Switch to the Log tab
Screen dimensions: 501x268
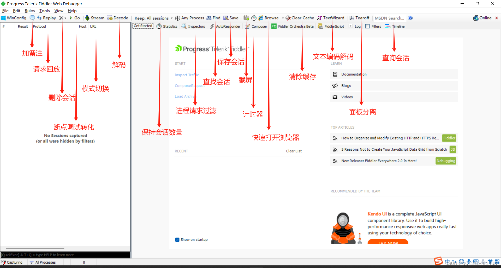[355, 26]
